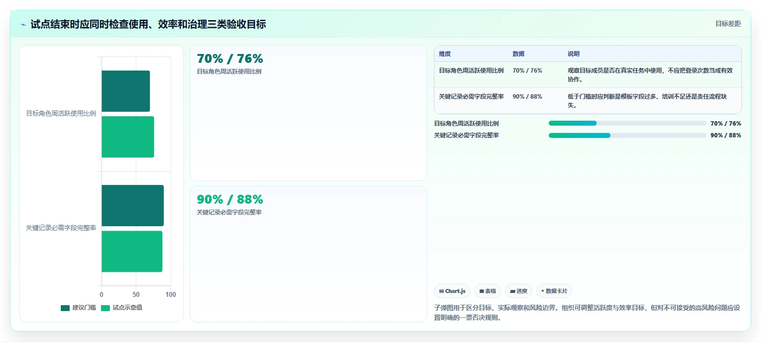Open the large 90% / 88% data card
Image resolution: width=761 pixels, height=342 pixels.
point(308,254)
